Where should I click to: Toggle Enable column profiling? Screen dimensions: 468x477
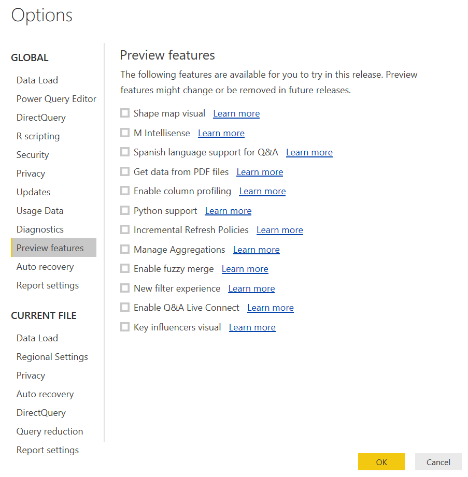(x=125, y=190)
